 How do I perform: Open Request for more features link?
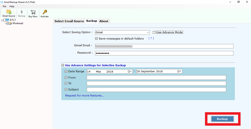(x=85, y=95)
